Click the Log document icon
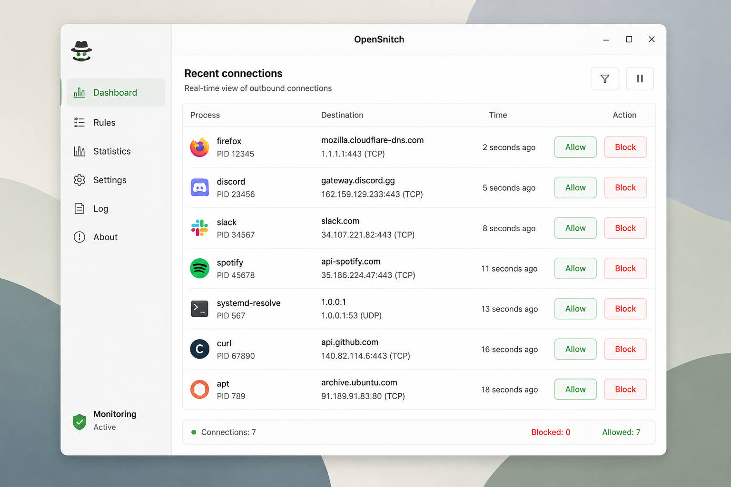 (79, 208)
